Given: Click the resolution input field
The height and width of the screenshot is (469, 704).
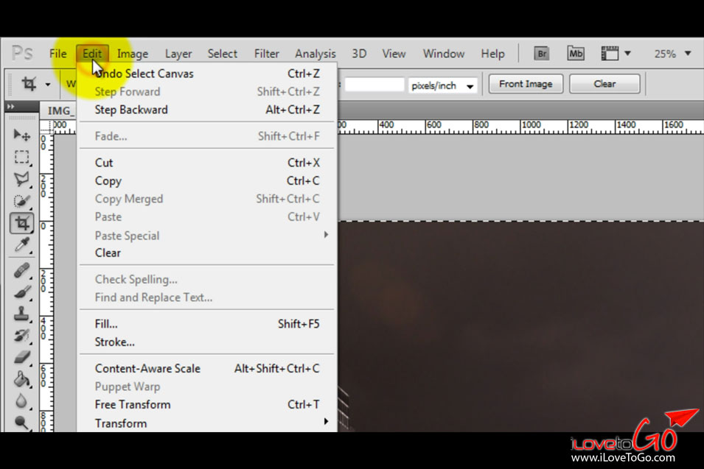Looking at the screenshot, I should [x=374, y=85].
